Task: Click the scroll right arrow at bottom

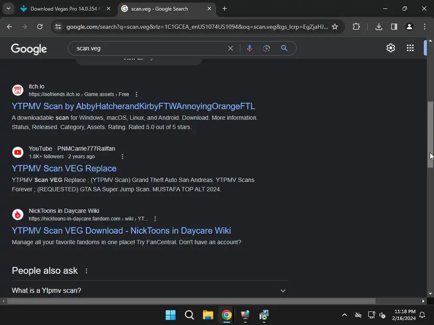Action: pyautogui.click(x=423, y=301)
